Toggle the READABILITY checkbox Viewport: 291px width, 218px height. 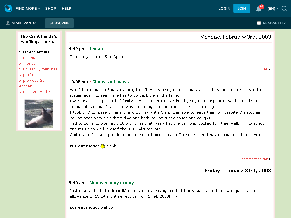click(x=259, y=23)
